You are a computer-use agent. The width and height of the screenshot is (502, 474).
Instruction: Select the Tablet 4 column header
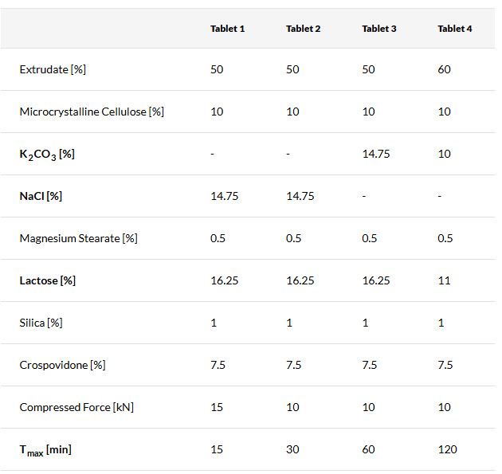(x=454, y=29)
